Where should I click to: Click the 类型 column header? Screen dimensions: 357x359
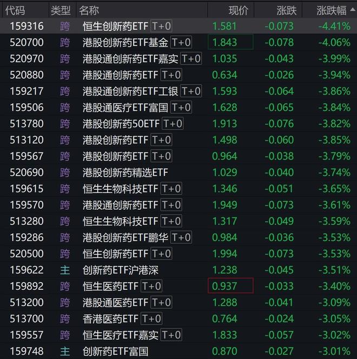(61, 10)
